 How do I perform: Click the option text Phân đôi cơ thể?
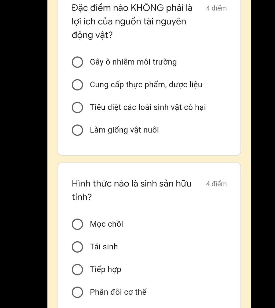click(118, 292)
